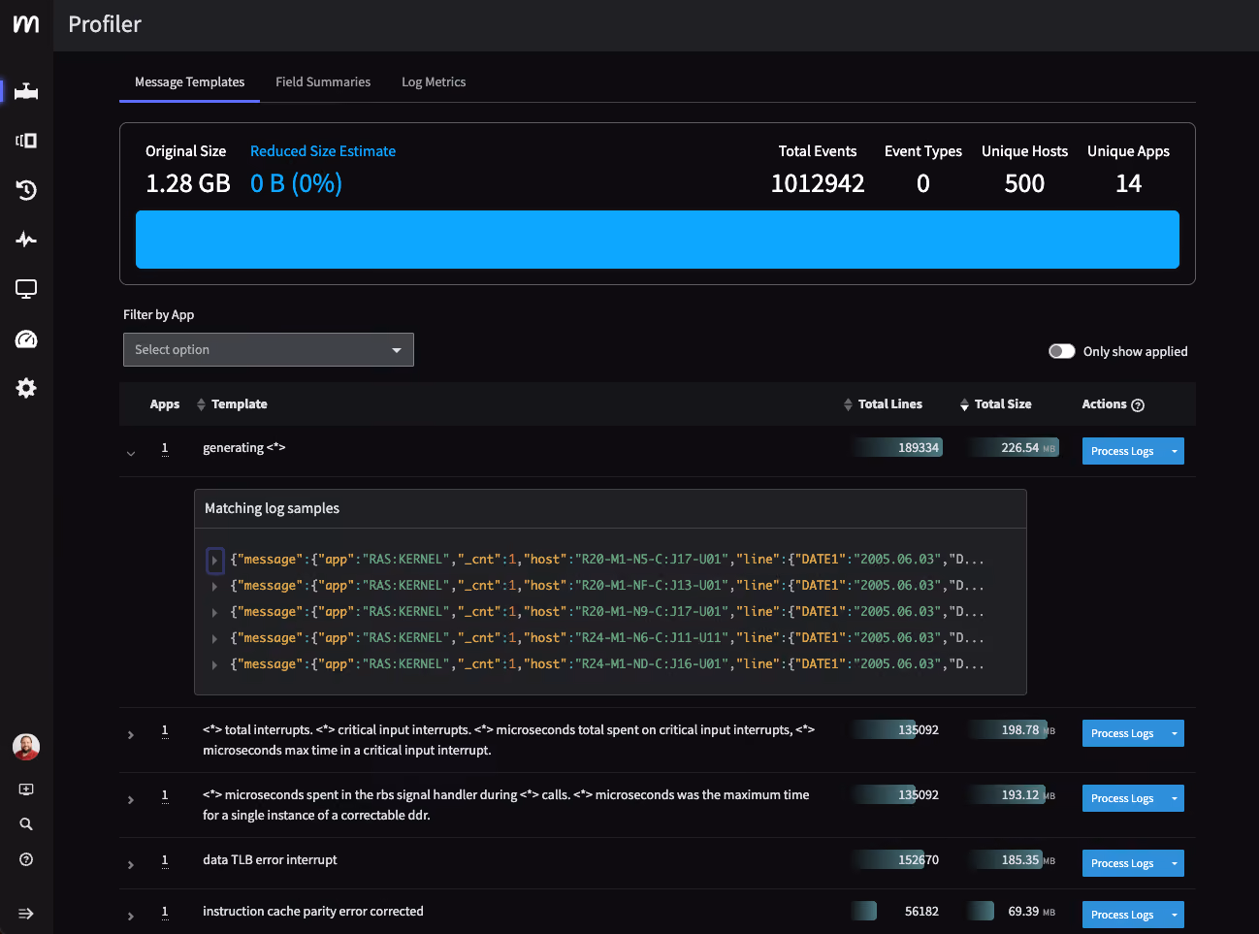Expand sidebar with the arrow icon
Viewport: 1259px width, 934px height.
[x=26, y=914]
